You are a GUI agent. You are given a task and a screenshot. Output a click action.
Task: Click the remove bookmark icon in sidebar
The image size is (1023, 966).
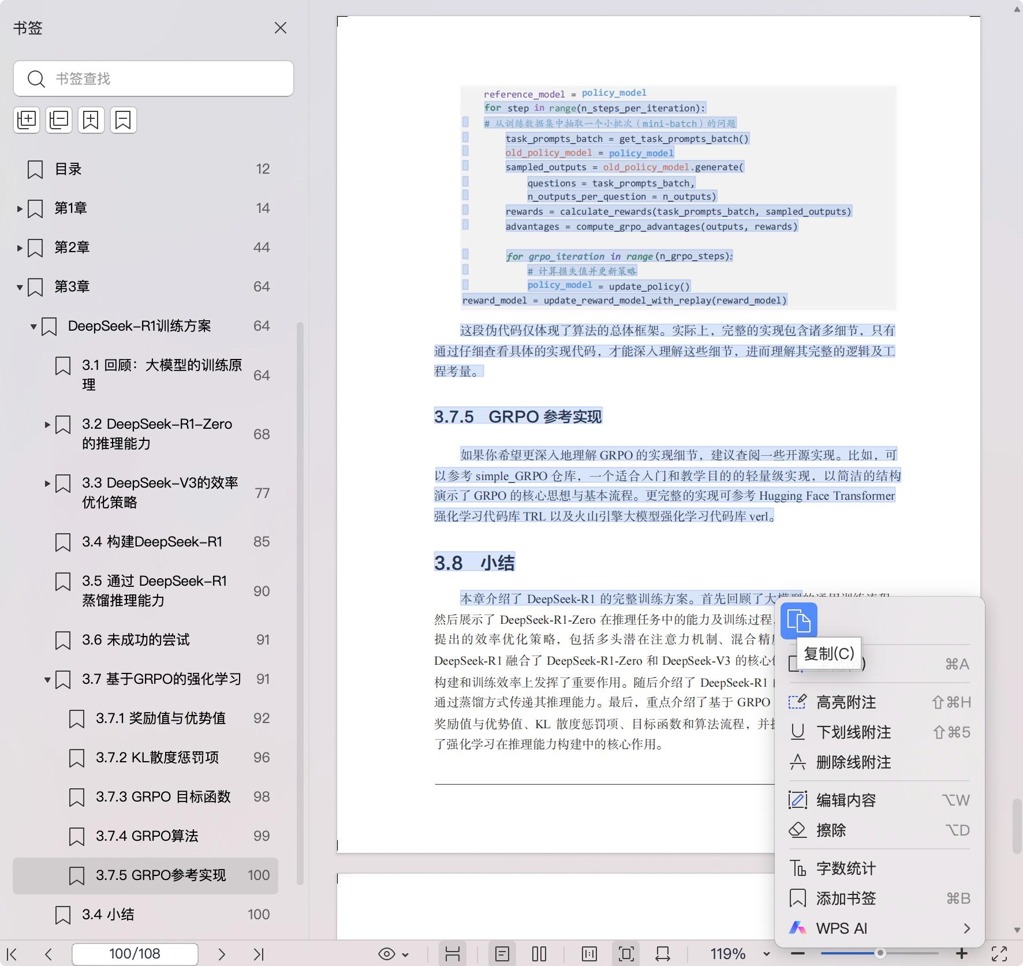(x=123, y=120)
